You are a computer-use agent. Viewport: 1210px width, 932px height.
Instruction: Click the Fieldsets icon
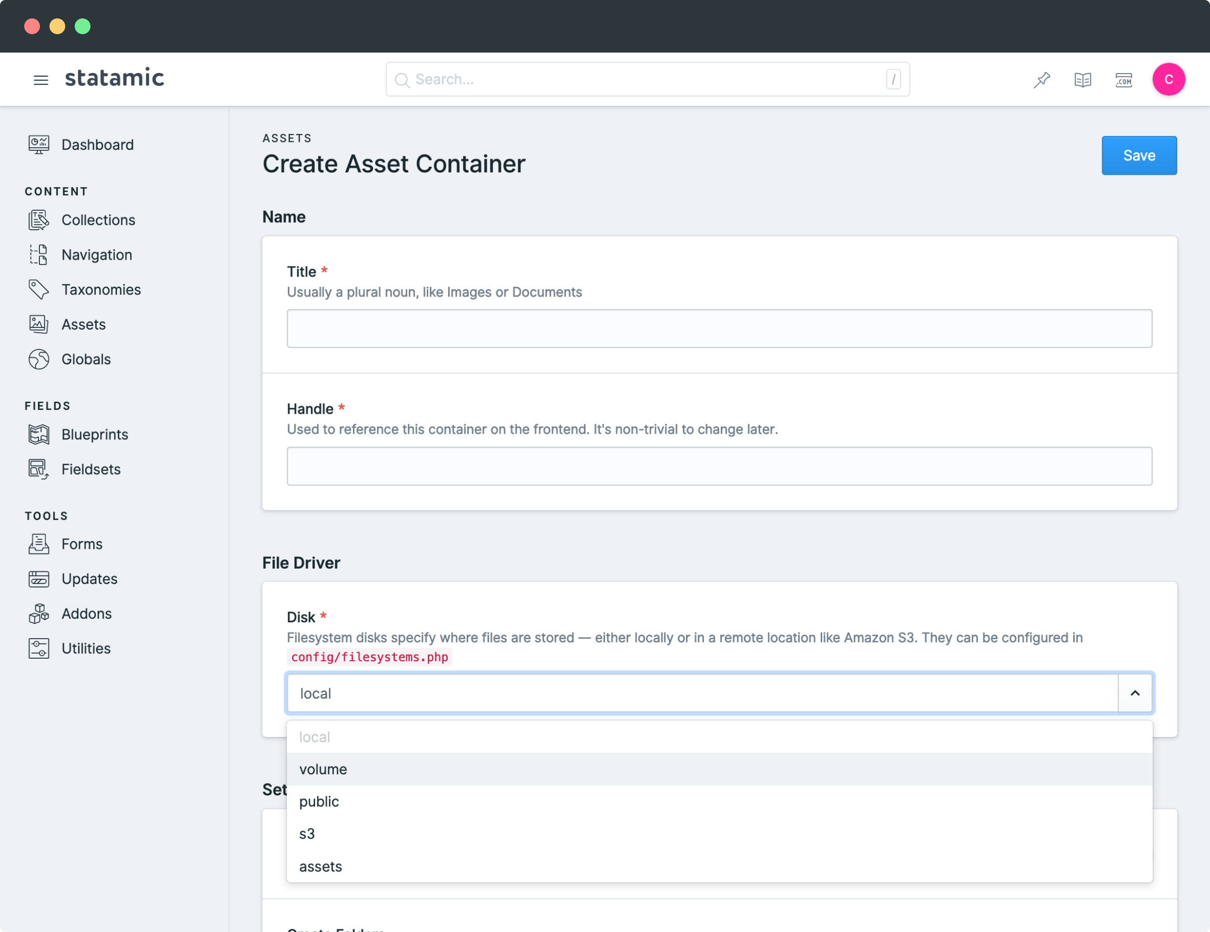tap(39, 469)
